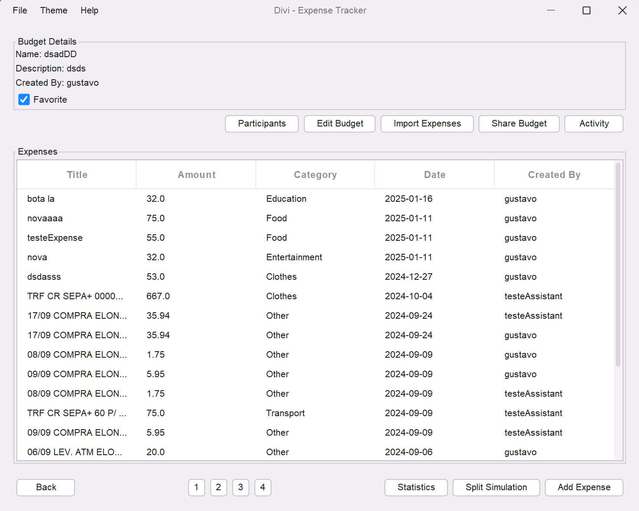Sort by the Category column header
Screen dimensions: 639x511
click(x=315, y=175)
